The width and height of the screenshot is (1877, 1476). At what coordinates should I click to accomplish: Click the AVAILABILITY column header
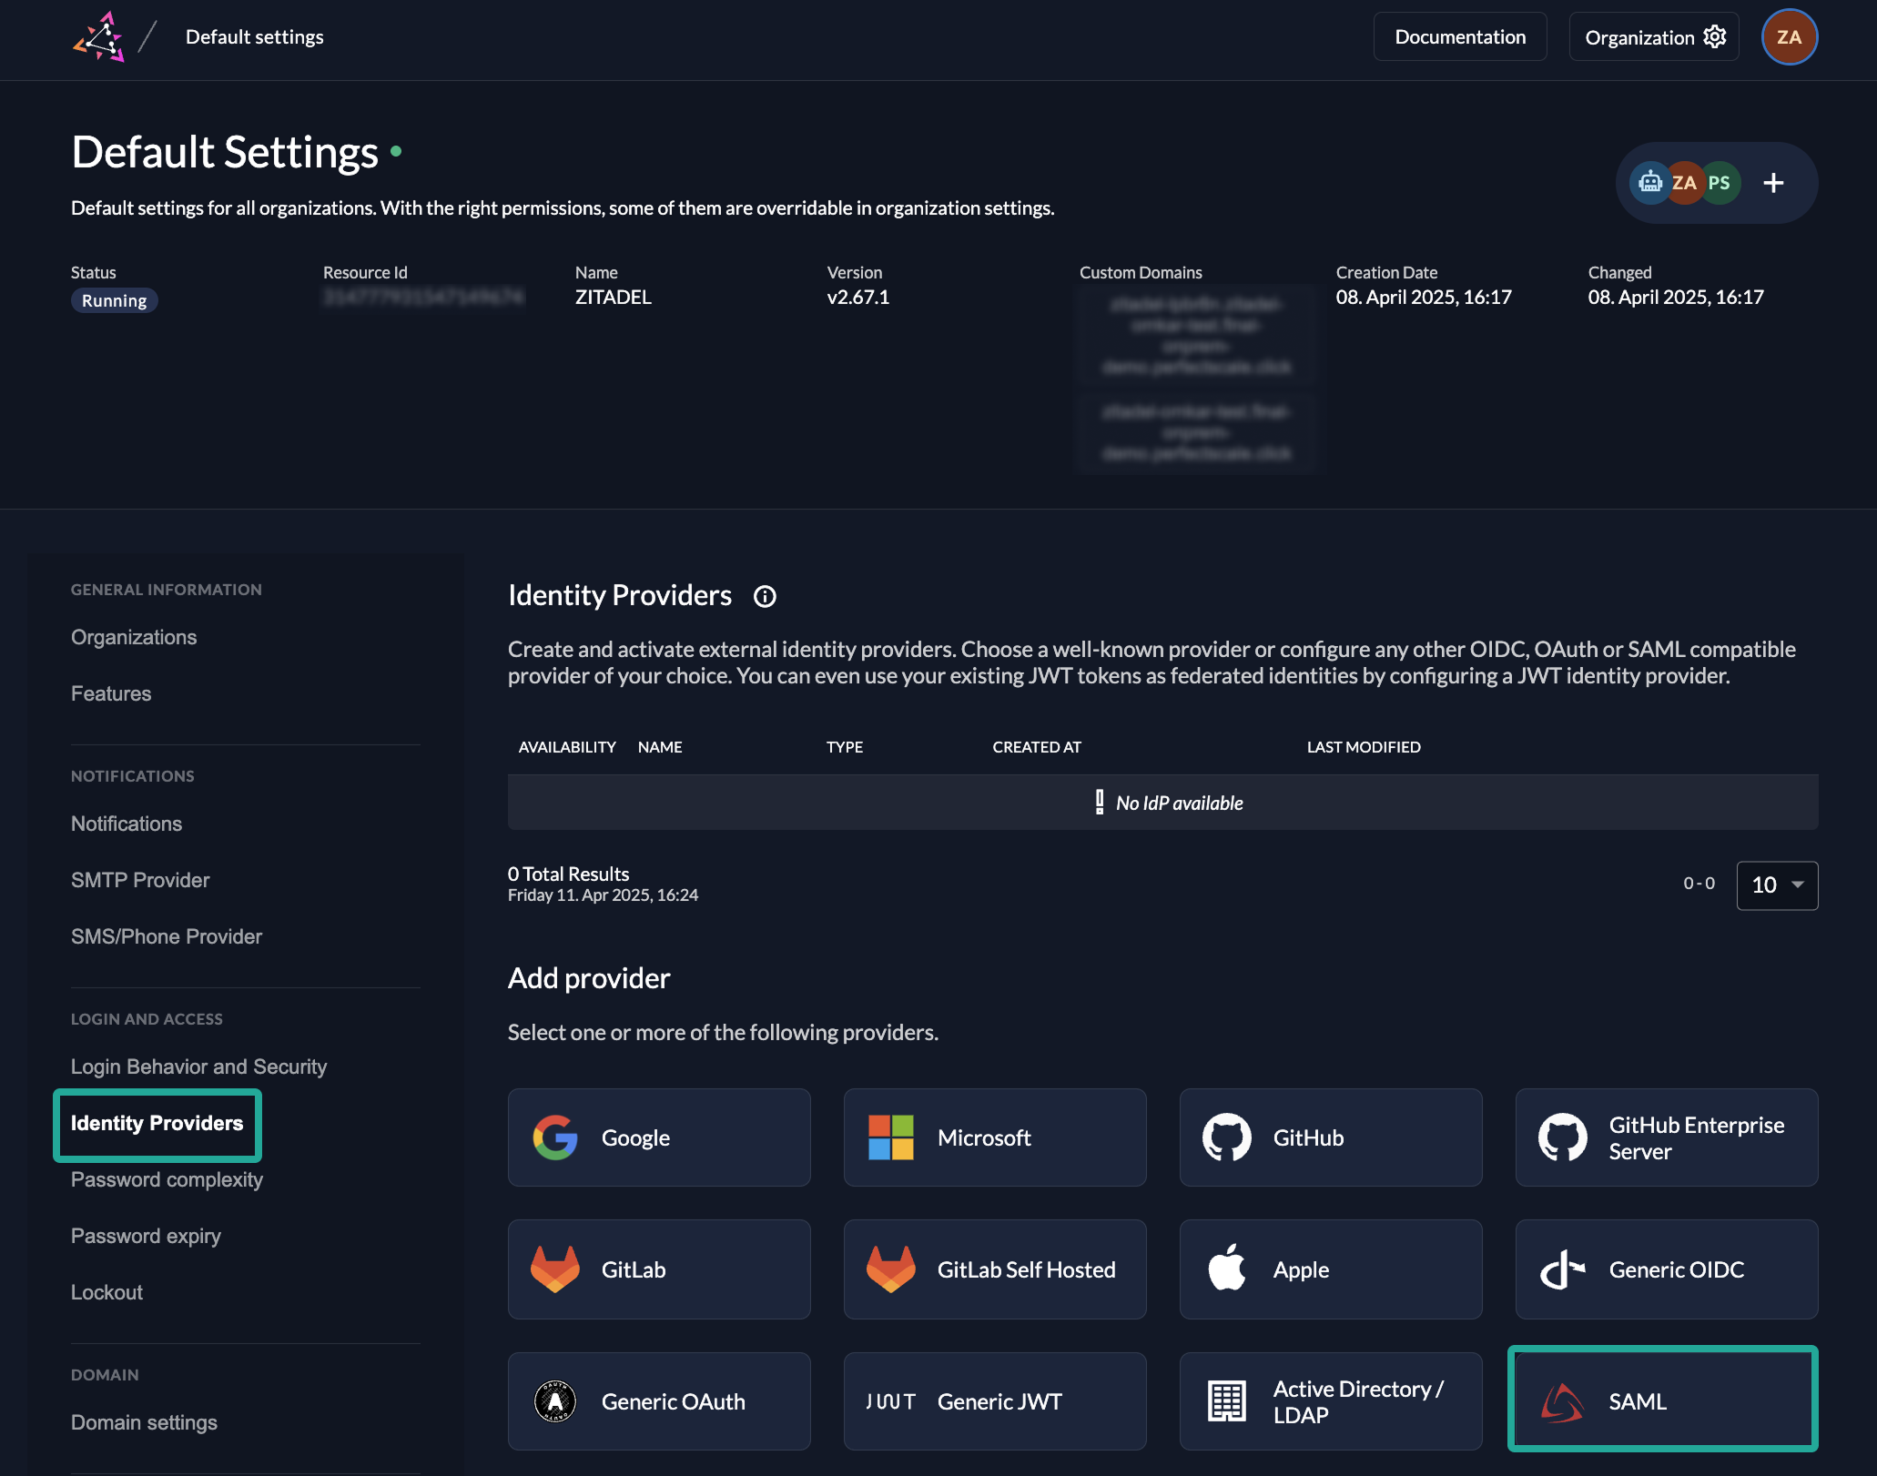(x=567, y=747)
